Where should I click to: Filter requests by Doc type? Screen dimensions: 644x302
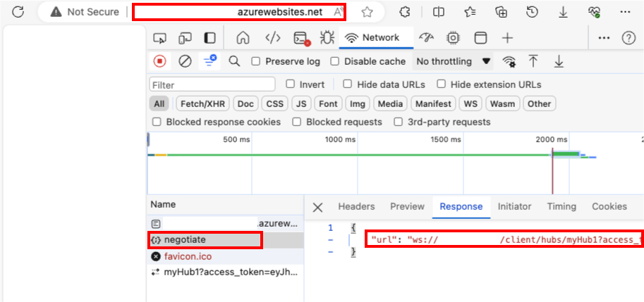click(x=245, y=103)
